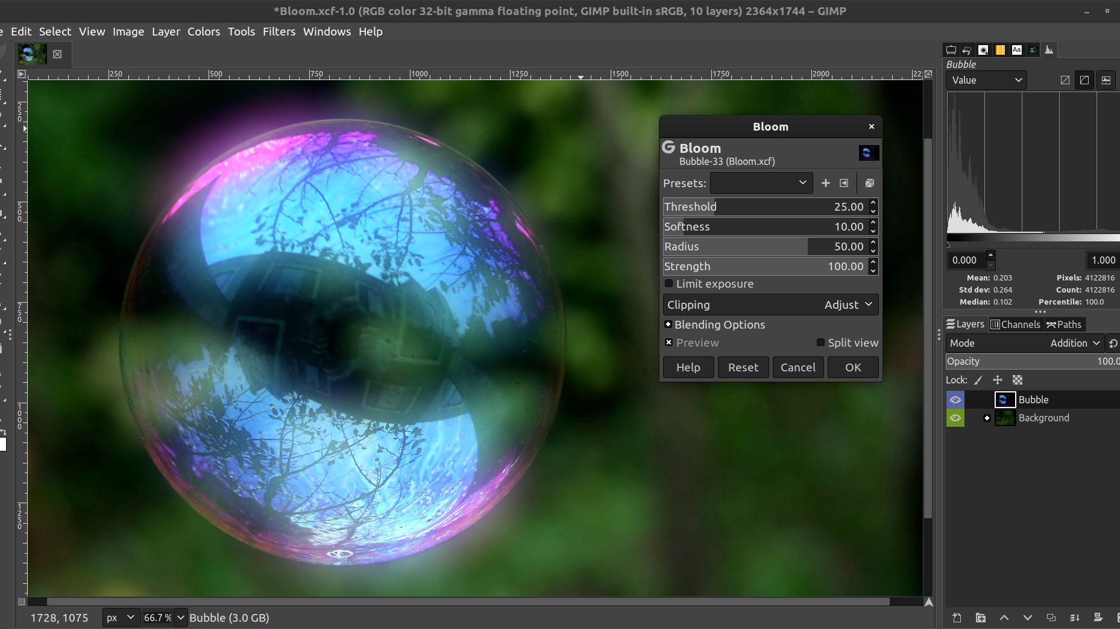
Task: Open the Clipping Adjust dropdown
Action: pyautogui.click(x=847, y=305)
